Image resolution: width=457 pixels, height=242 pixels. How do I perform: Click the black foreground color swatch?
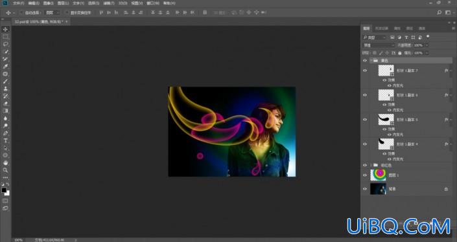click(x=4, y=190)
